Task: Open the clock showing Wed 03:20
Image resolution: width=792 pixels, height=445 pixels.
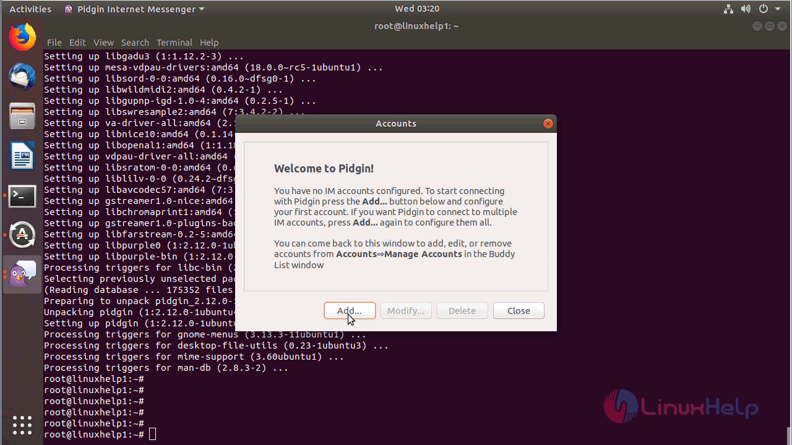Action: [417, 9]
